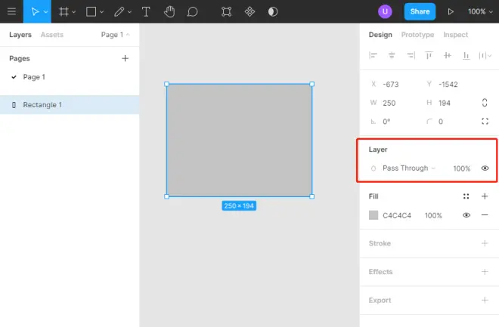Viewport: 499px width, 327px height.
Task: Click the Align Left icon
Action: tap(373, 56)
